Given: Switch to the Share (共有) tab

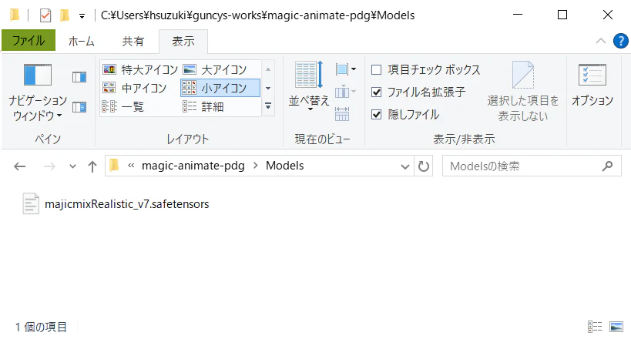Looking at the screenshot, I should (133, 41).
